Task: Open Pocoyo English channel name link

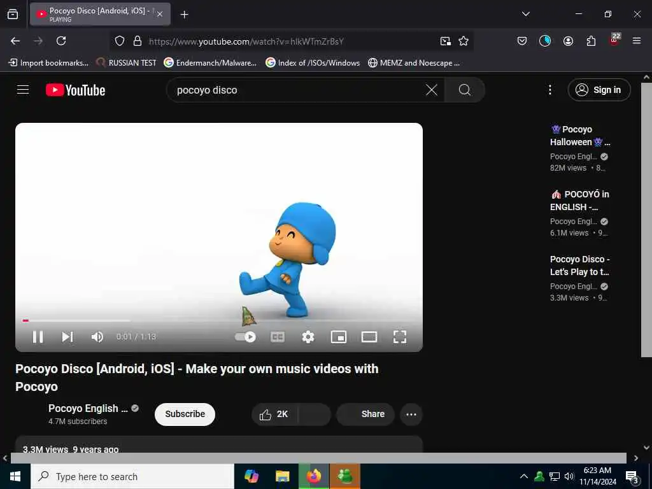Action: 88,408
